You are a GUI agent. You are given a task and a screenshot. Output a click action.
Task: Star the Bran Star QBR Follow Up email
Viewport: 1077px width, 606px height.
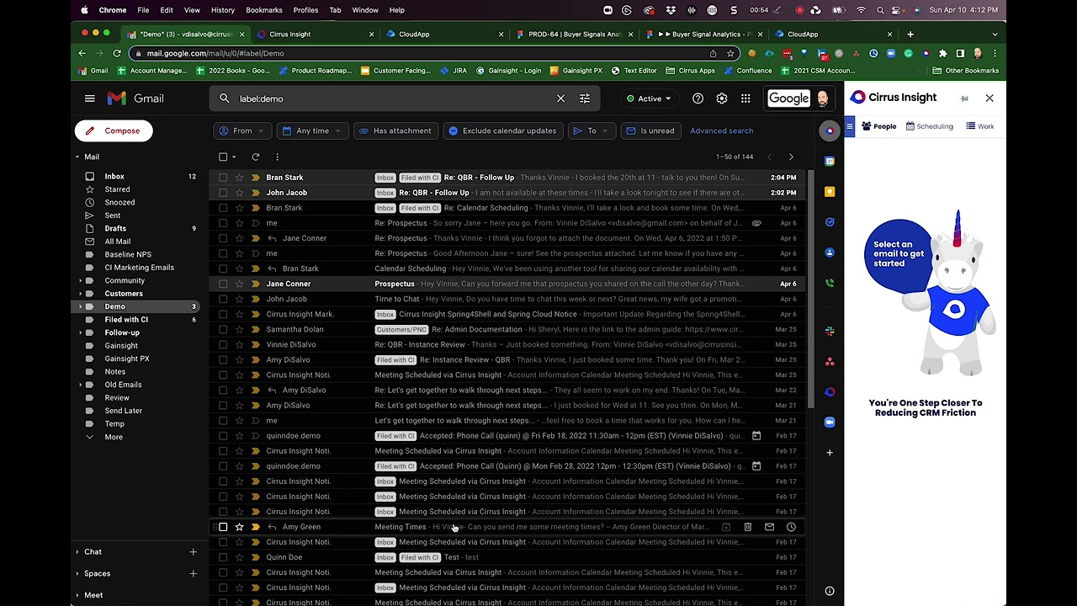click(240, 178)
